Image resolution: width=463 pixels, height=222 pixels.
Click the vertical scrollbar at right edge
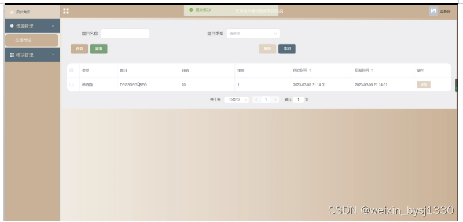[x=456, y=85]
